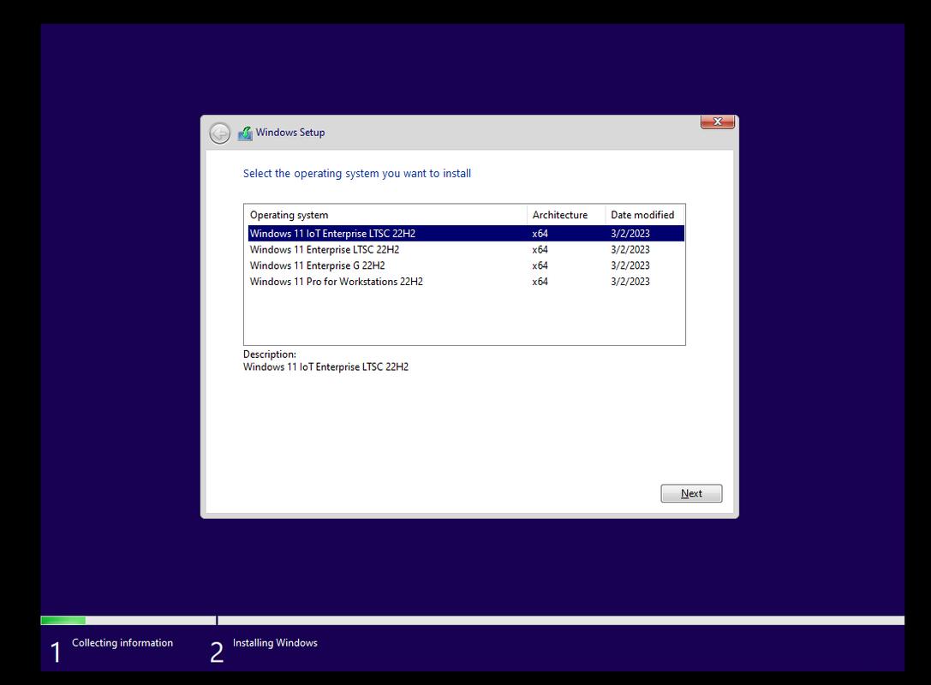Screen dimensions: 931x685
Task: Click the Windows Setup title text
Action: point(290,133)
